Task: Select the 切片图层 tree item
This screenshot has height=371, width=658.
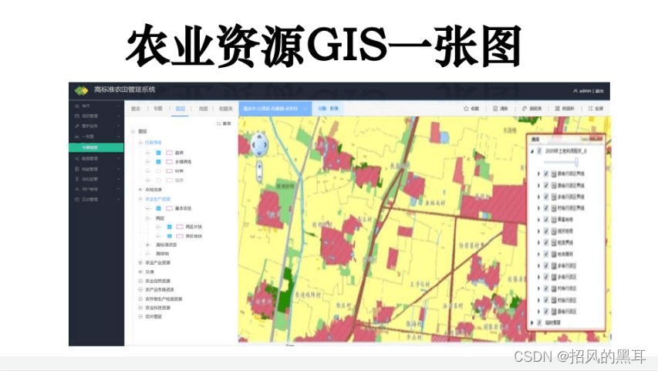Action: point(154,317)
